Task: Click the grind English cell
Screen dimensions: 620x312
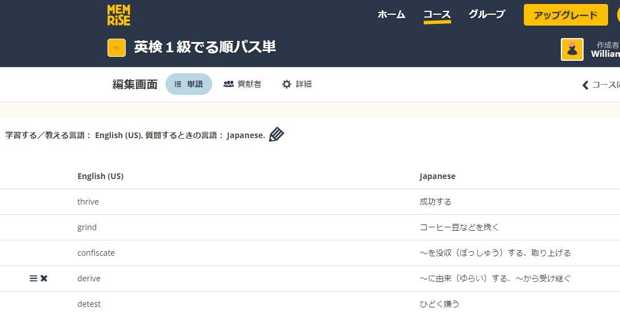Action: pyautogui.click(x=87, y=227)
